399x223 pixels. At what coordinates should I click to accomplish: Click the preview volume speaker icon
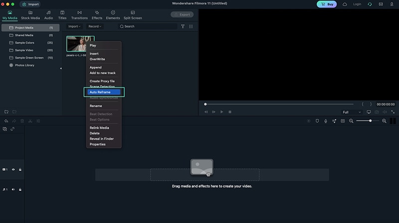point(385,112)
